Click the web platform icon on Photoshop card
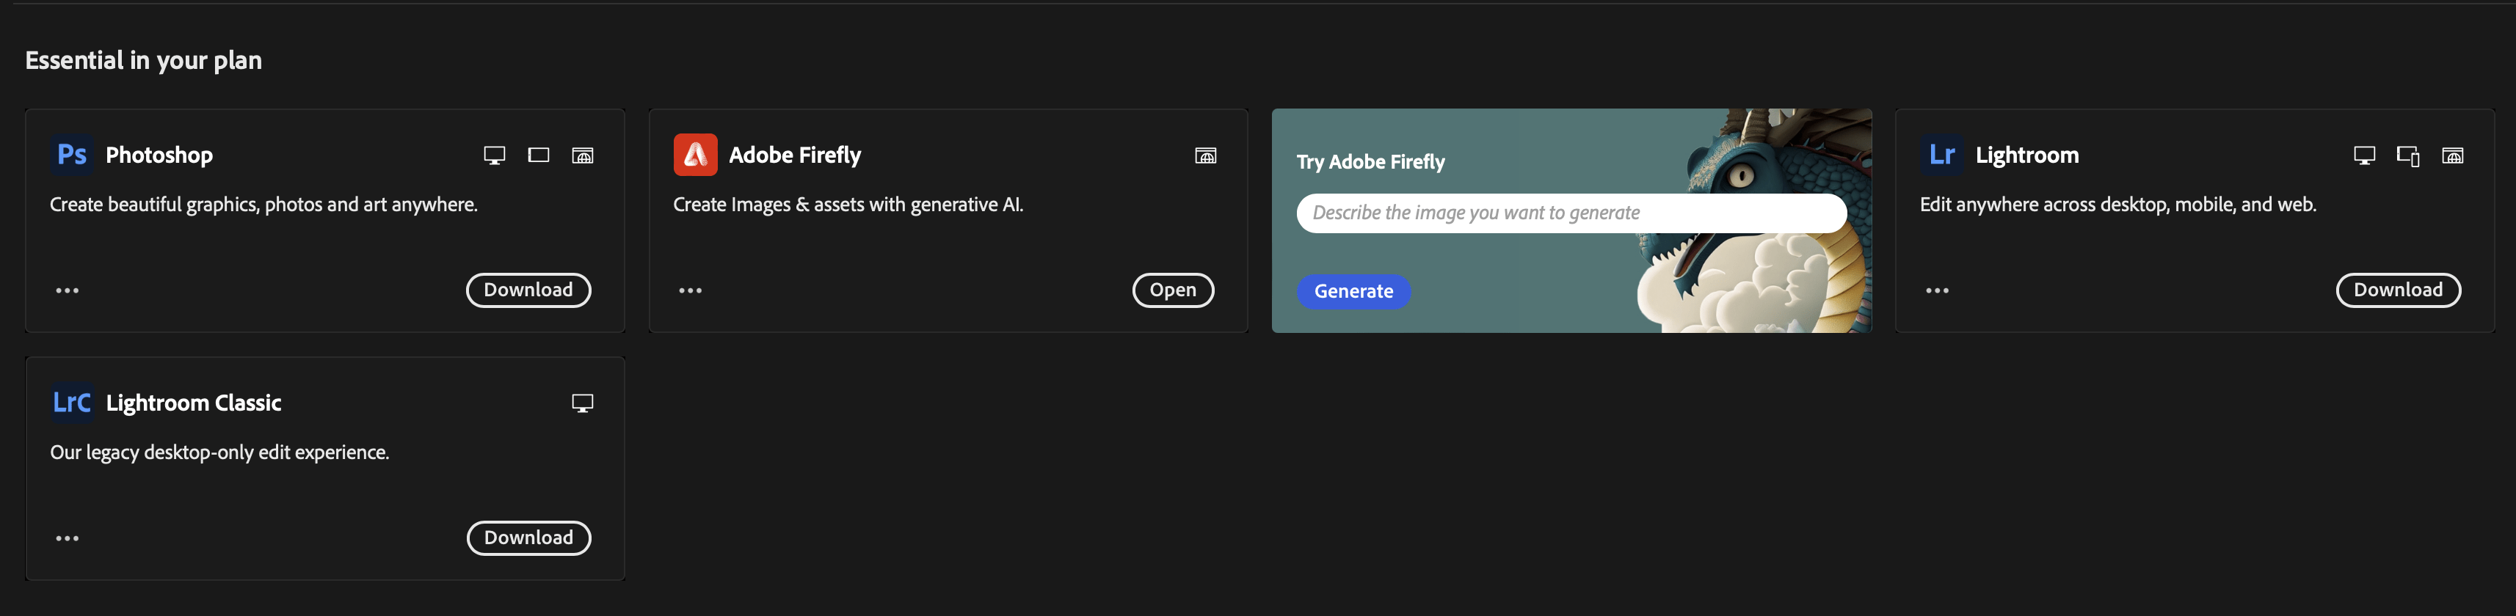This screenshot has width=2516, height=616. pyautogui.click(x=582, y=155)
